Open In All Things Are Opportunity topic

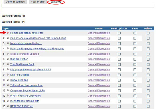pyautogui.click(x=26, y=96)
